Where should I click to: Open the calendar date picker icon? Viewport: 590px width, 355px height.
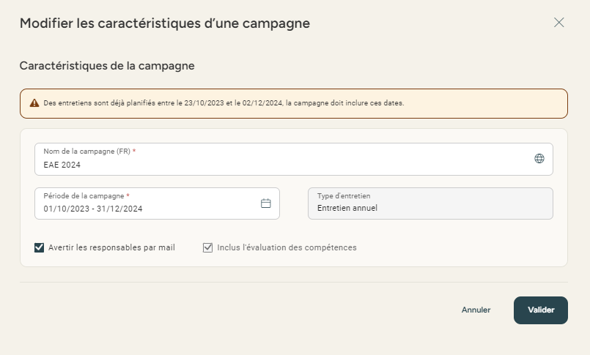(266, 203)
